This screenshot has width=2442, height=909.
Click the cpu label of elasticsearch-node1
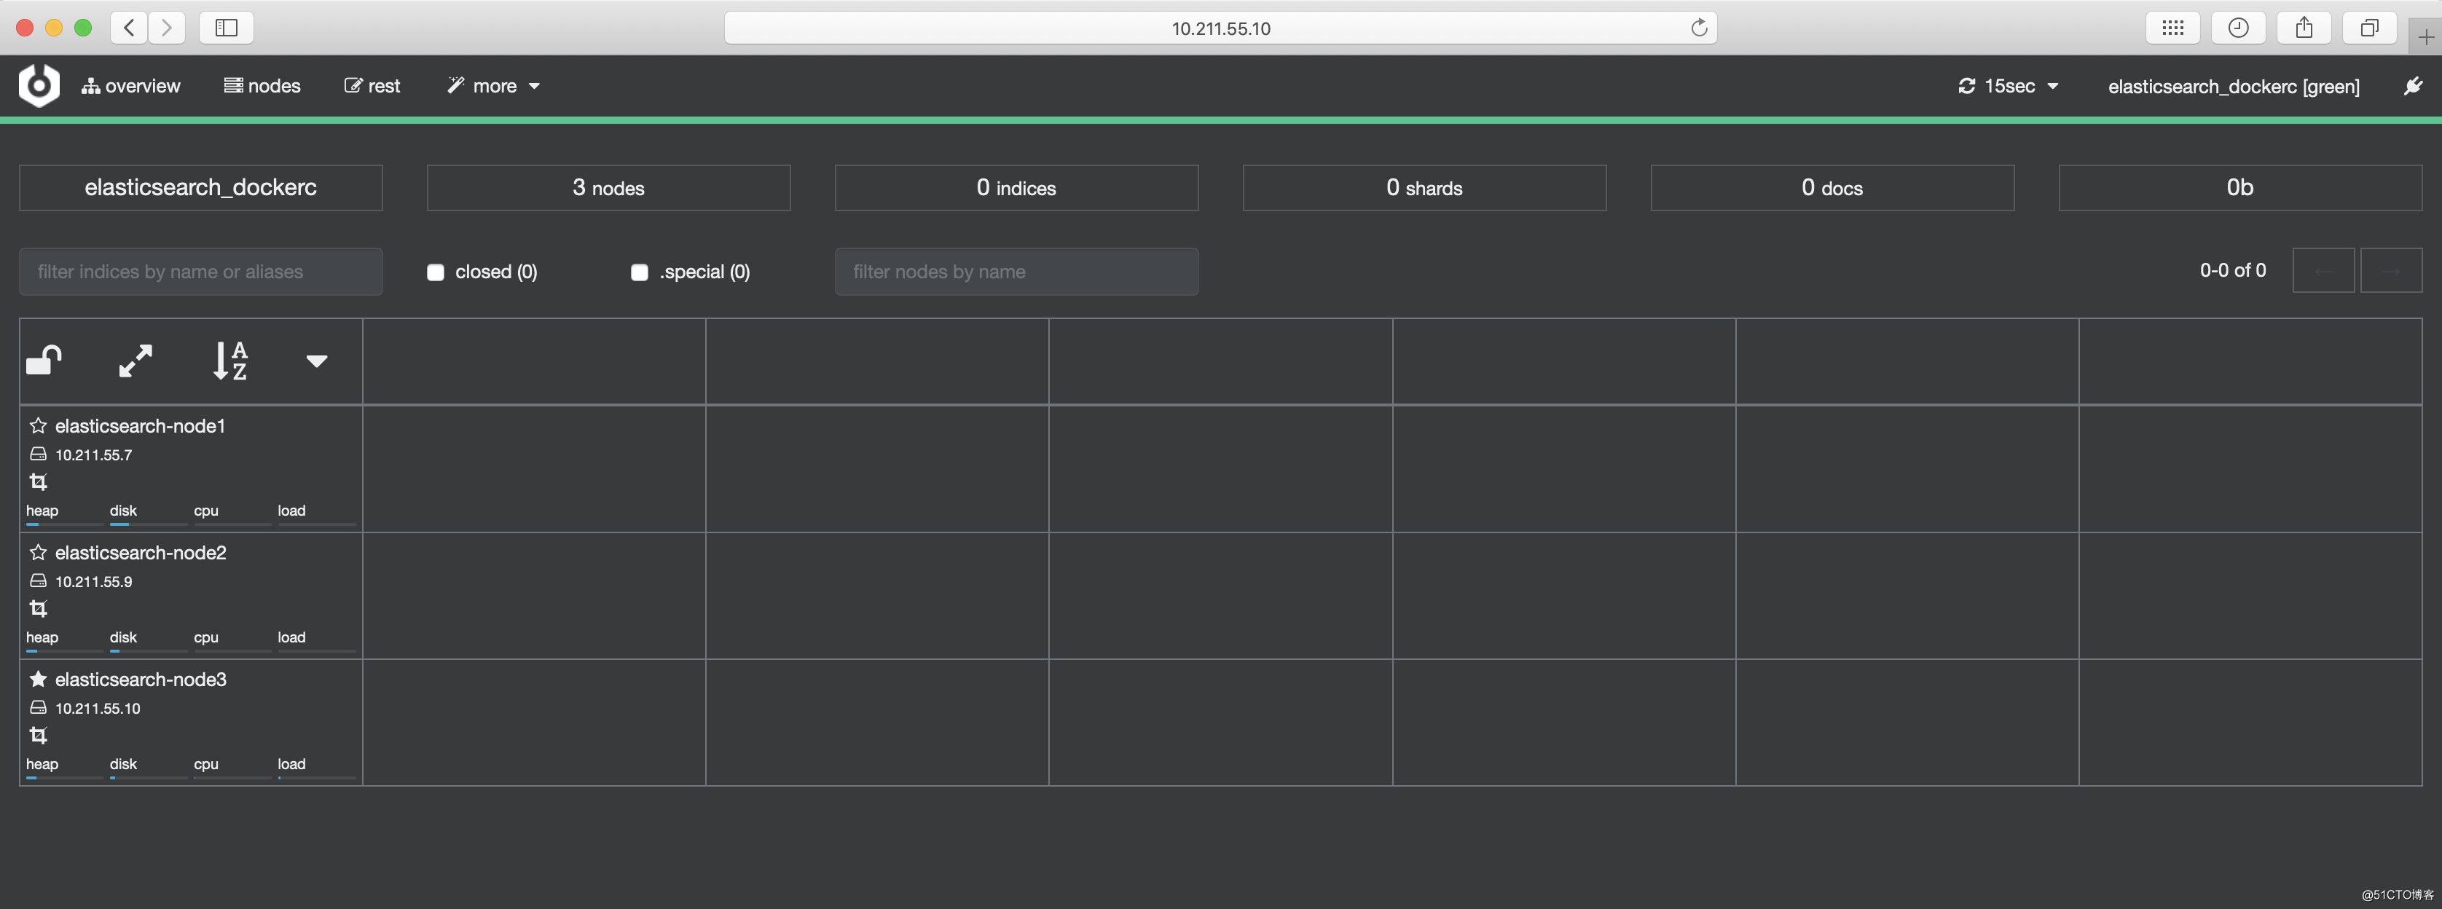[x=205, y=511]
